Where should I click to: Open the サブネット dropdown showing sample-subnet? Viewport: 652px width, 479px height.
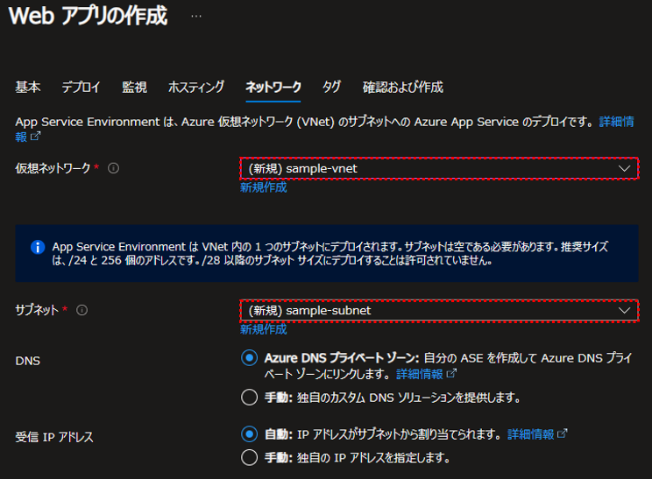439,310
